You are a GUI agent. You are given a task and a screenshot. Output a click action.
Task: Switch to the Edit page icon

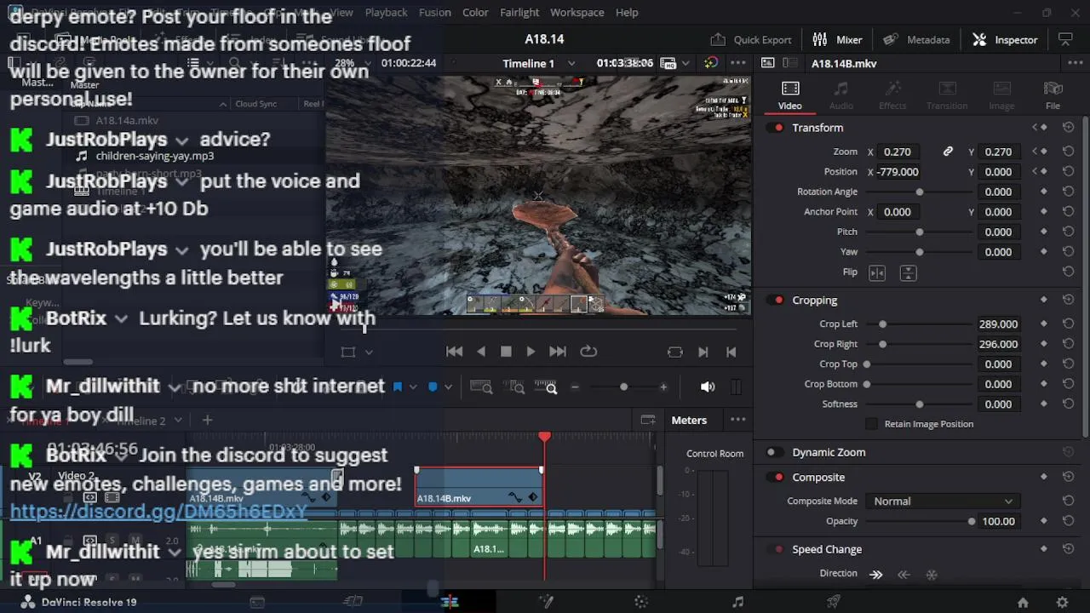click(x=450, y=602)
